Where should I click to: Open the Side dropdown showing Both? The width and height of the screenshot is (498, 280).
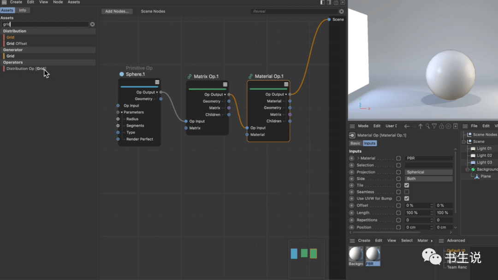tap(429, 178)
